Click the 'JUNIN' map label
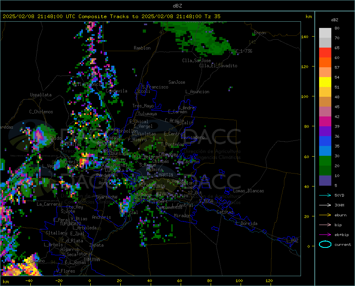Screen dimensions: 355x286 click(159, 186)
